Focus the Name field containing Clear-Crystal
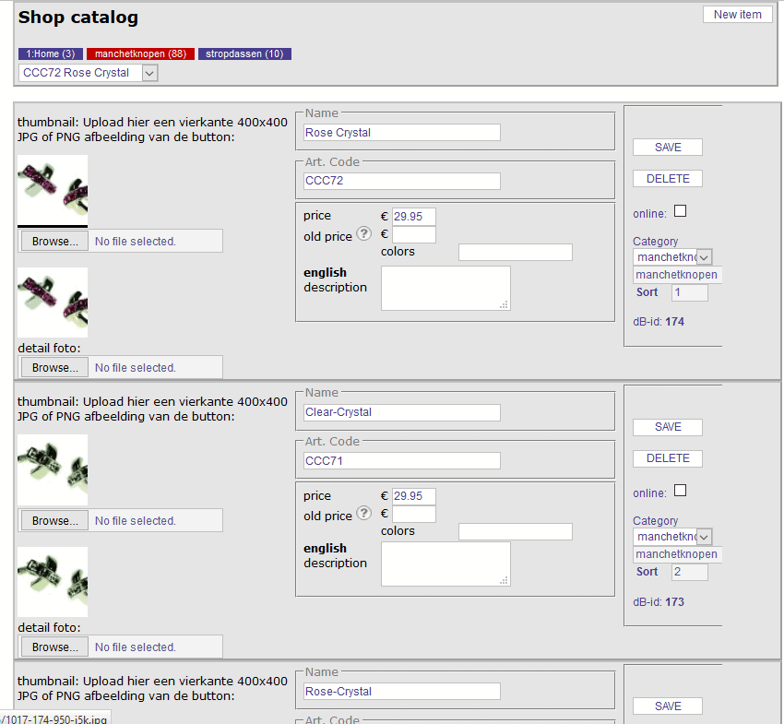 tap(402, 412)
